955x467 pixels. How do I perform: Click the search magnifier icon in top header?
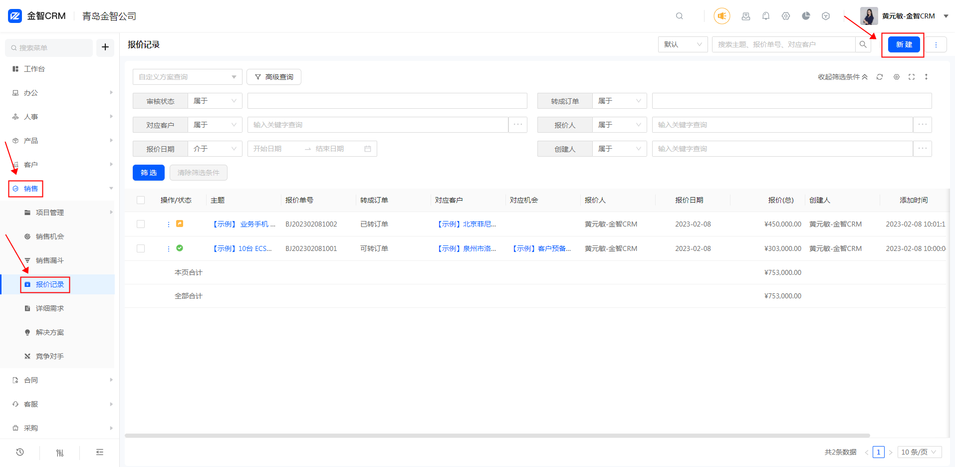[x=679, y=16]
